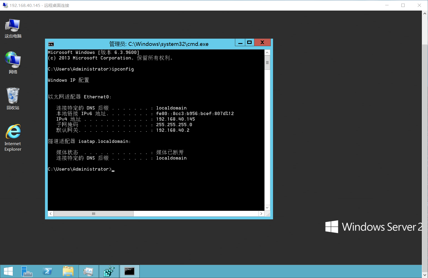Viewport: 428px width, 278px height.
Task: Minimize the remote desktop connection window
Action: coord(387,5)
